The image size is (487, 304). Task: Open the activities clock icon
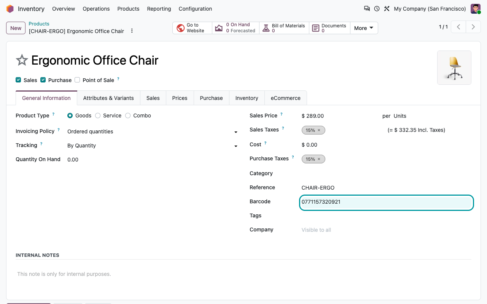tap(377, 9)
